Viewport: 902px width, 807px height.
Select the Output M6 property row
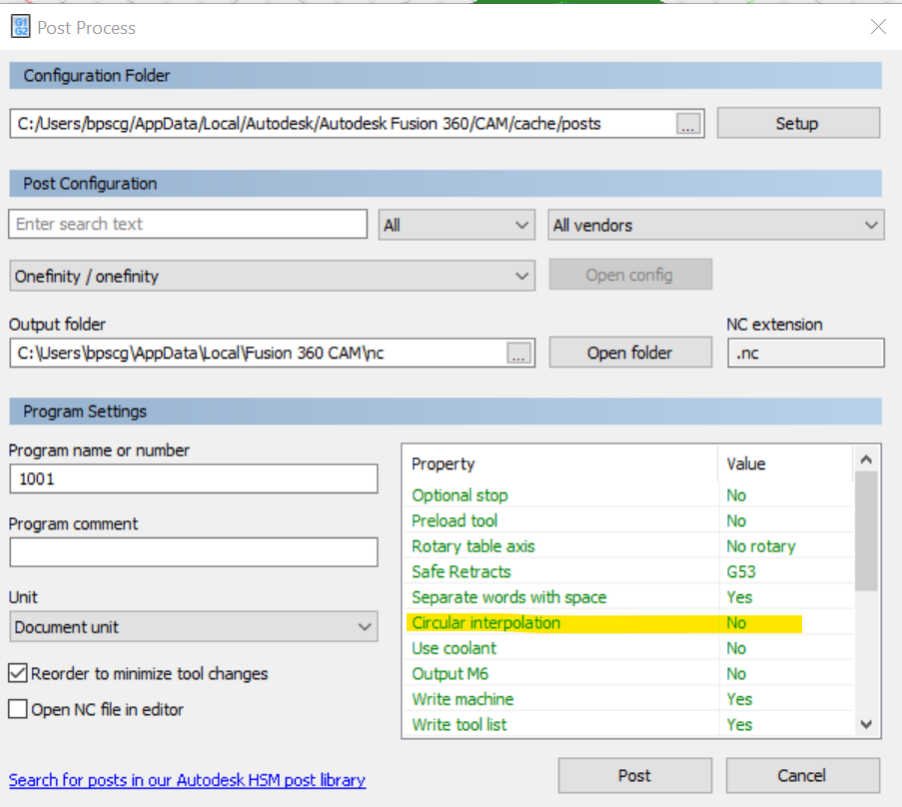[x=628, y=673]
